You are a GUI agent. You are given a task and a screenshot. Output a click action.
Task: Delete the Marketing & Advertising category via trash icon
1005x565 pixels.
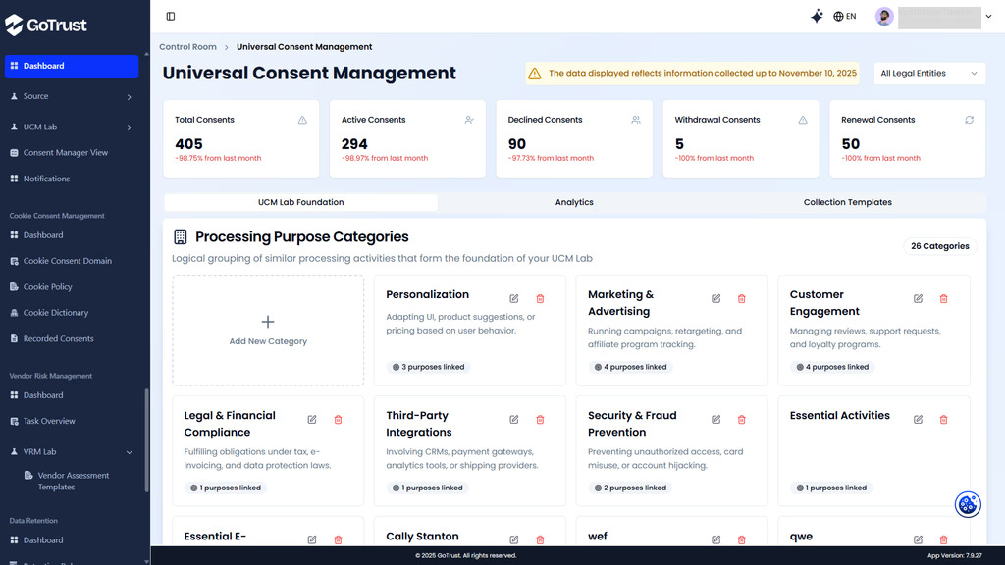[741, 298]
